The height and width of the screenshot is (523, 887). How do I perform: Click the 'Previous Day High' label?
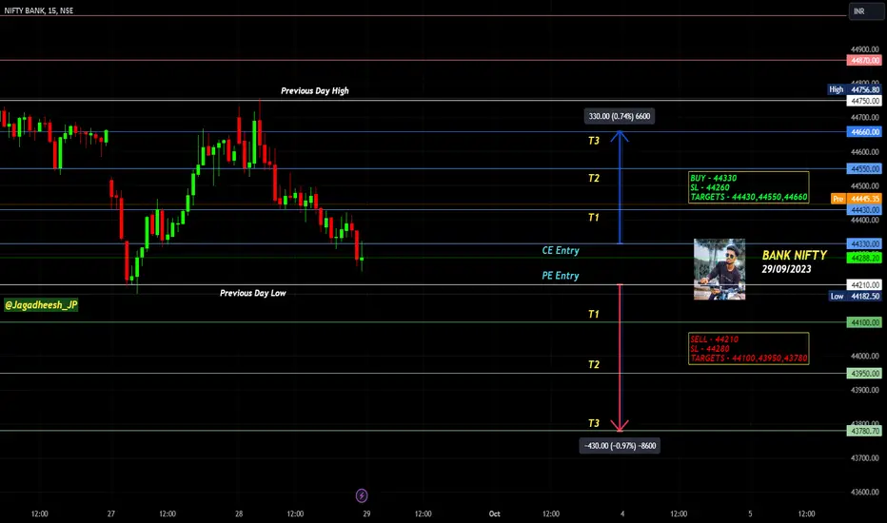pyautogui.click(x=314, y=90)
